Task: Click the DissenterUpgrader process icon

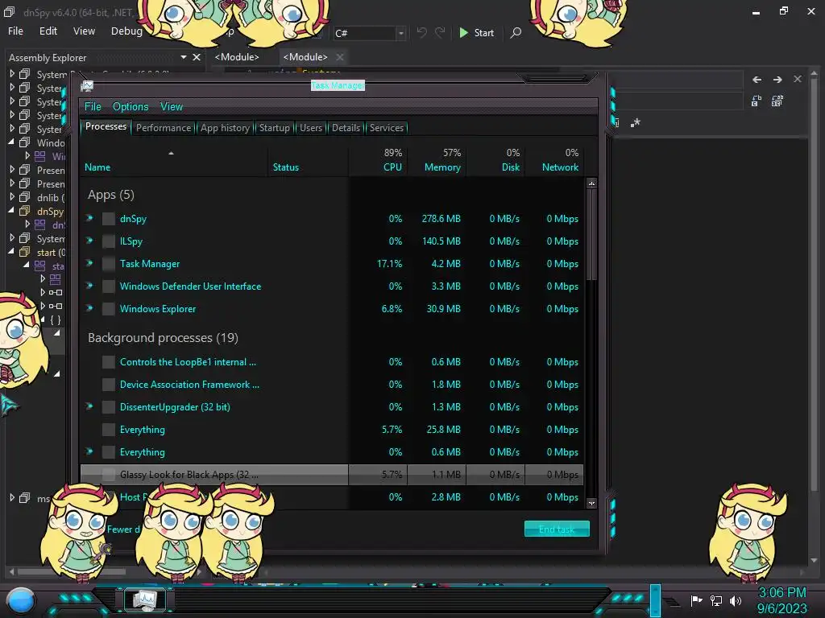Action: click(x=109, y=406)
